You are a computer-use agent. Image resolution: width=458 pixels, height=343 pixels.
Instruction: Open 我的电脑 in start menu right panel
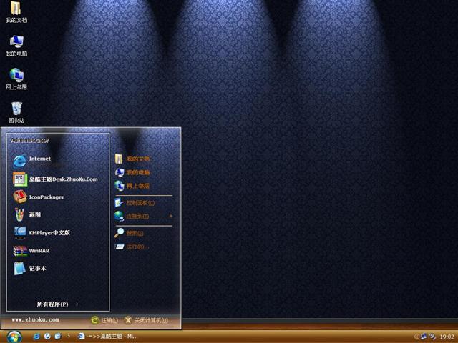point(132,172)
